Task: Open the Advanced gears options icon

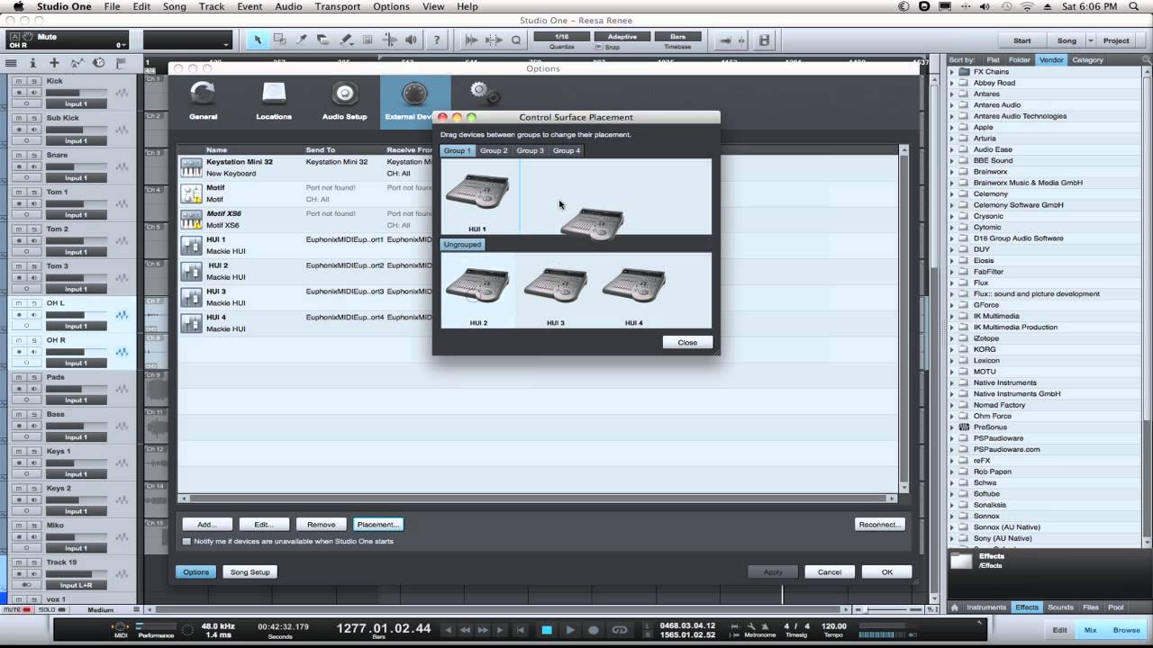Action: coord(485,93)
